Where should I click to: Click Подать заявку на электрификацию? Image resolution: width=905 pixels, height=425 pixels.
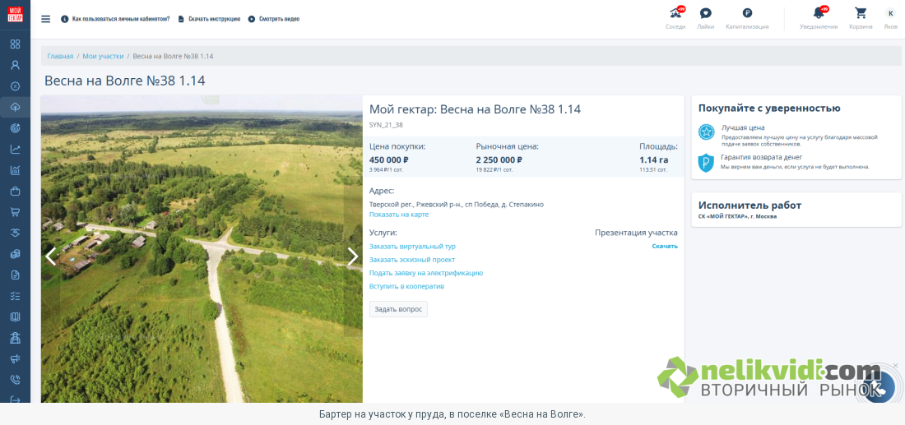tap(426, 273)
